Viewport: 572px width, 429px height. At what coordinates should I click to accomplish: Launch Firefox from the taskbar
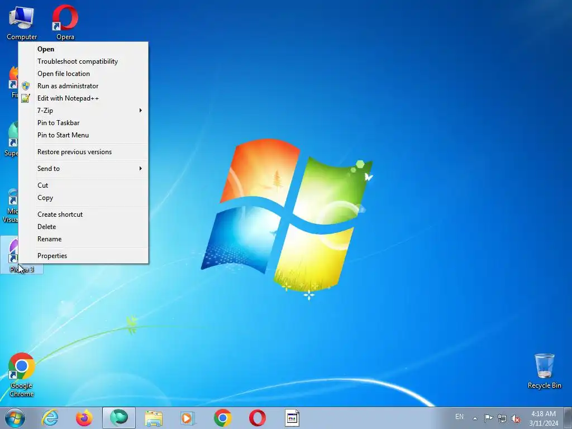pos(84,418)
